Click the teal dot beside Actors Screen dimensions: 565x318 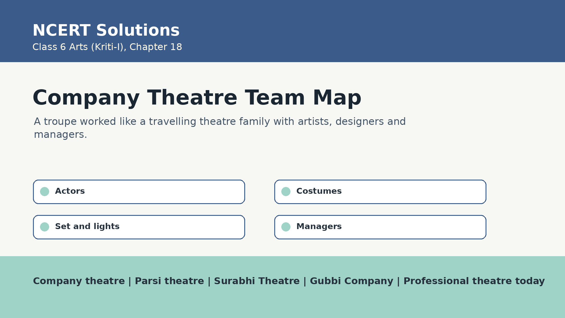pyautogui.click(x=44, y=191)
